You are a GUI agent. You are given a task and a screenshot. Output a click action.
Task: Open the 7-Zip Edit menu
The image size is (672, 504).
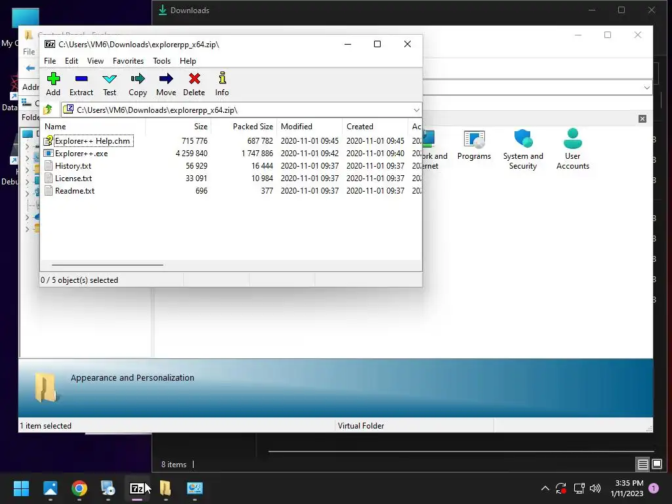pyautogui.click(x=71, y=61)
